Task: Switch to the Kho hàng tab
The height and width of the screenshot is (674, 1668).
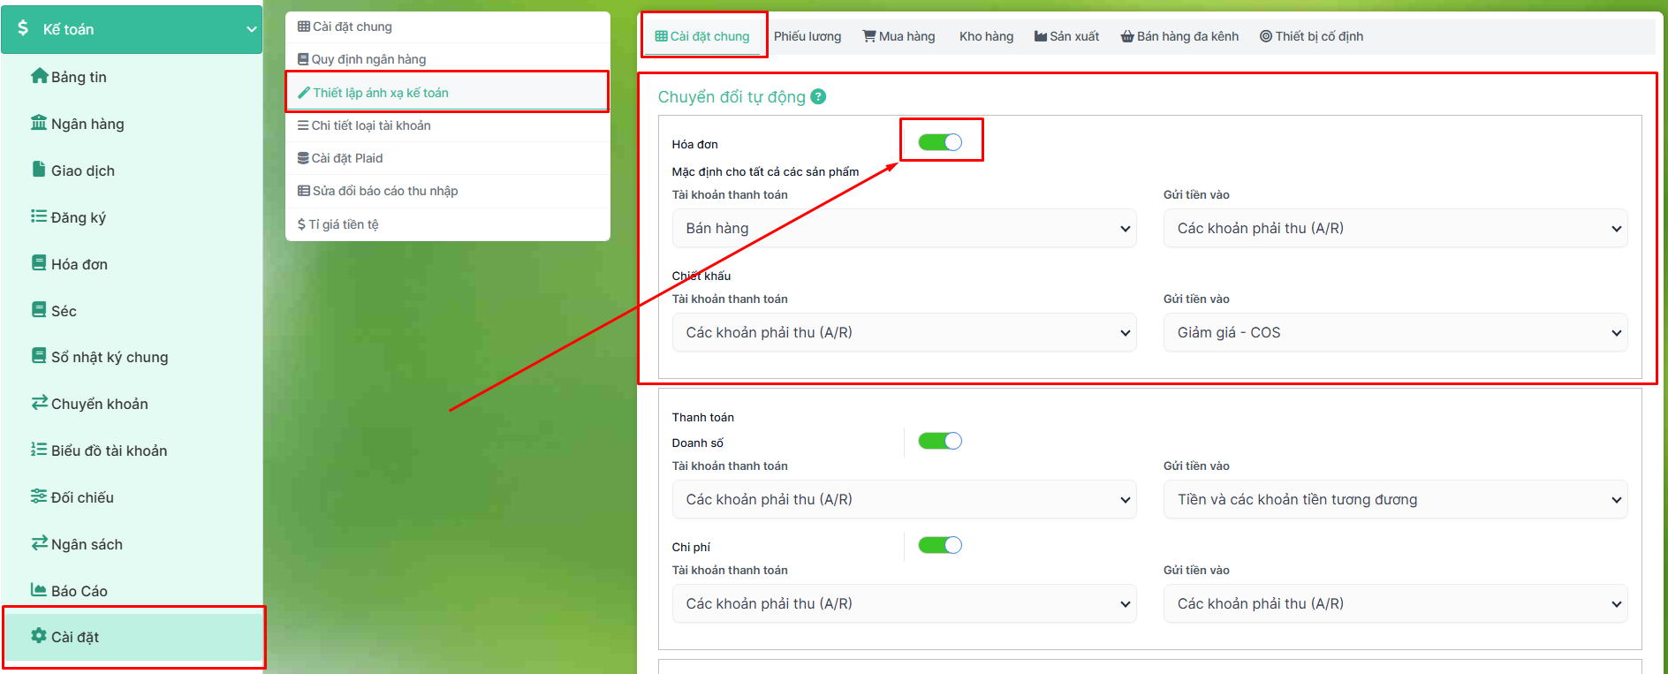Action: (986, 36)
